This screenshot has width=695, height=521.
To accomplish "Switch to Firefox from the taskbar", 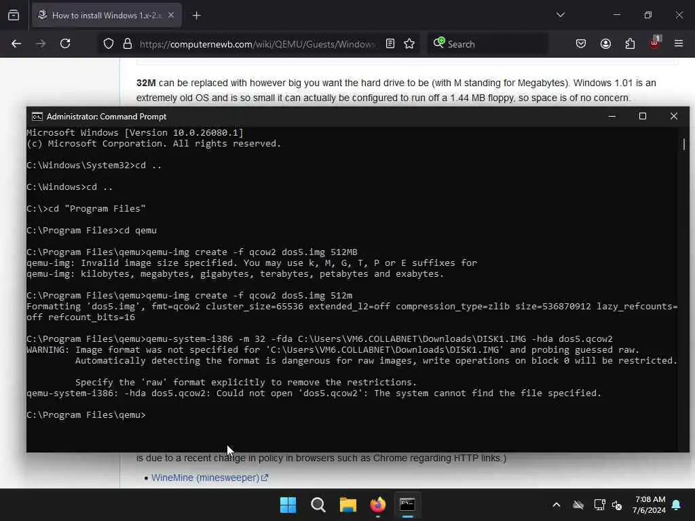I will tap(377, 505).
